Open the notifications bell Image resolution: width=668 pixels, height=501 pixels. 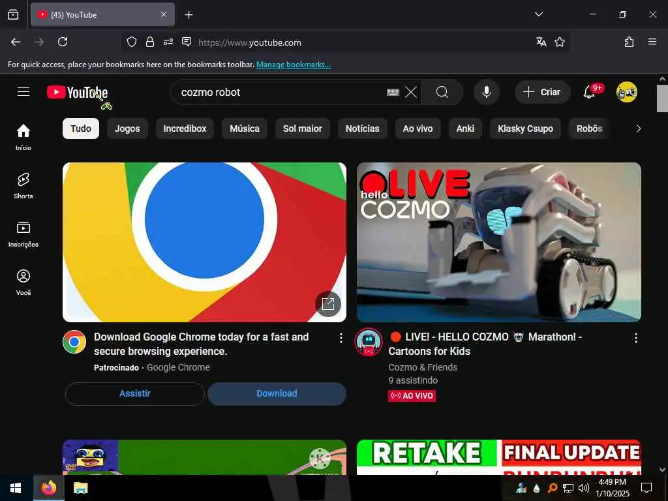pos(589,92)
